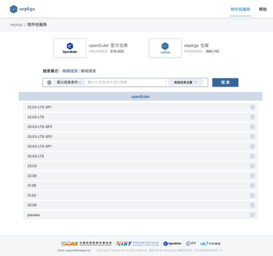
Task: Click 软件包服务 breadcrumb text
Action: [x=37, y=25]
